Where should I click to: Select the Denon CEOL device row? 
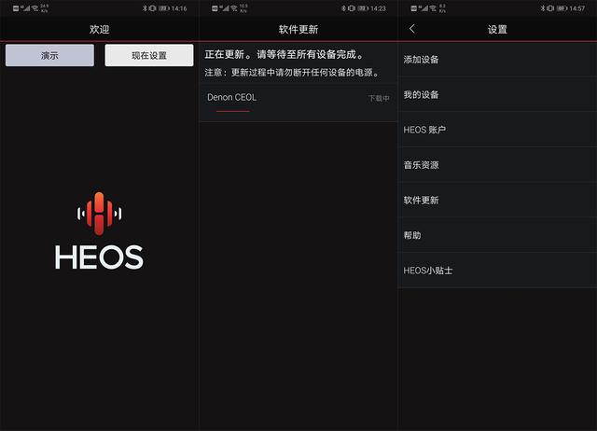(298, 103)
